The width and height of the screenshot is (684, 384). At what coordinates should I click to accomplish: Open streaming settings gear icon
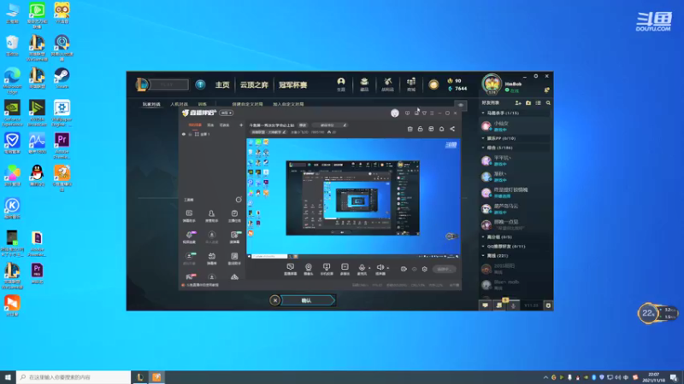pyautogui.click(x=425, y=269)
